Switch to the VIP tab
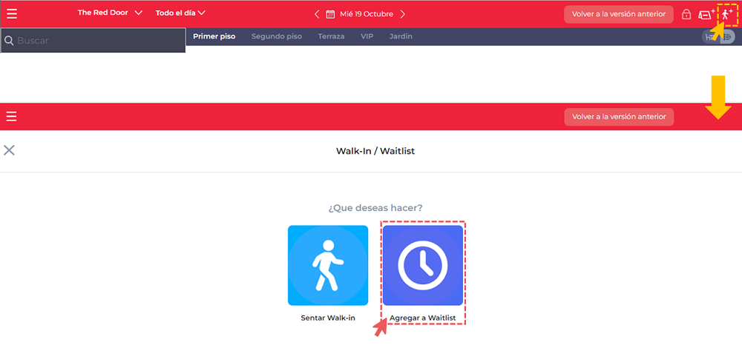 pyautogui.click(x=367, y=36)
